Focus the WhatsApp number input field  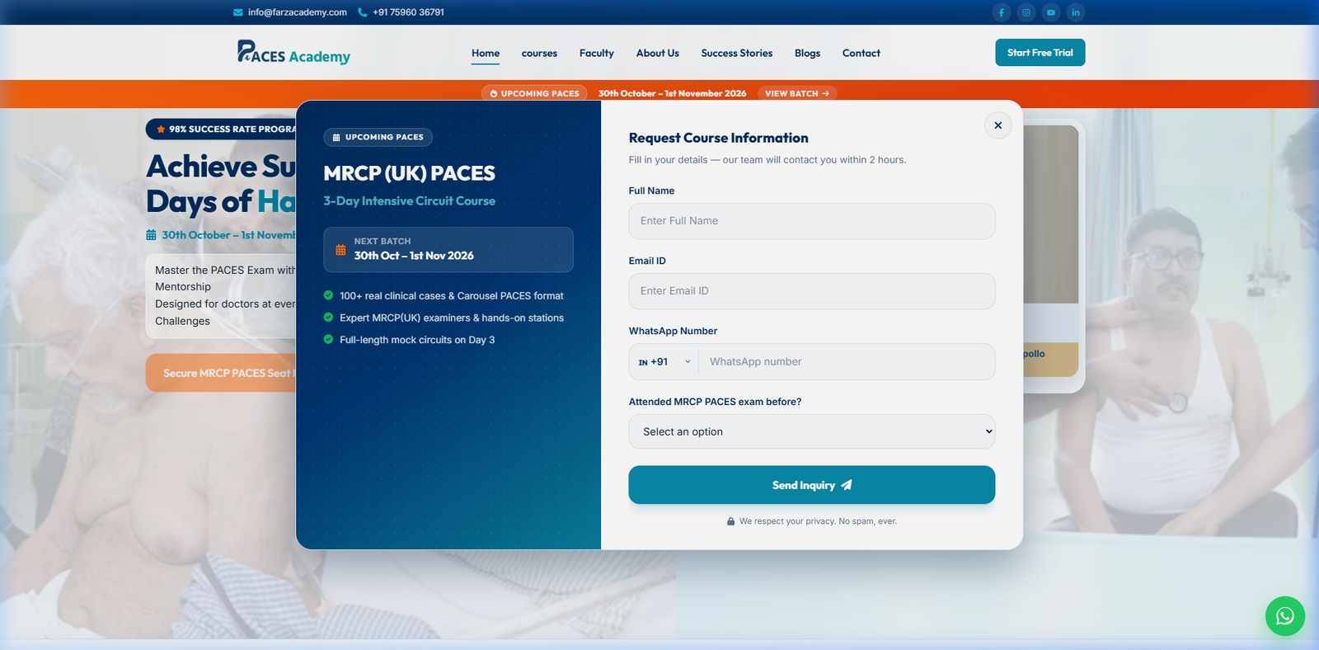(847, 362)
